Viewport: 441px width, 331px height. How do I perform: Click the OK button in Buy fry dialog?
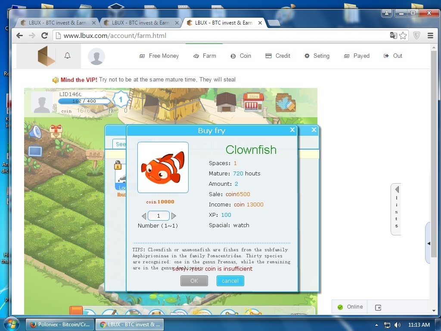point(194,281)
